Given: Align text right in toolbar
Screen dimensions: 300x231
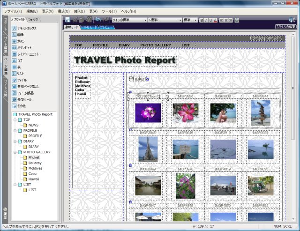Looking at the screenshot, I should 231,20.
